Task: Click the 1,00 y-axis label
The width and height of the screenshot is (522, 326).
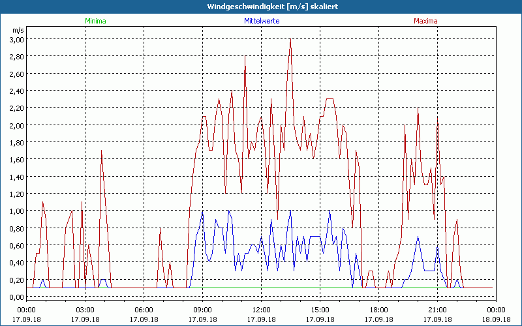Action: (x=16, y=211)
